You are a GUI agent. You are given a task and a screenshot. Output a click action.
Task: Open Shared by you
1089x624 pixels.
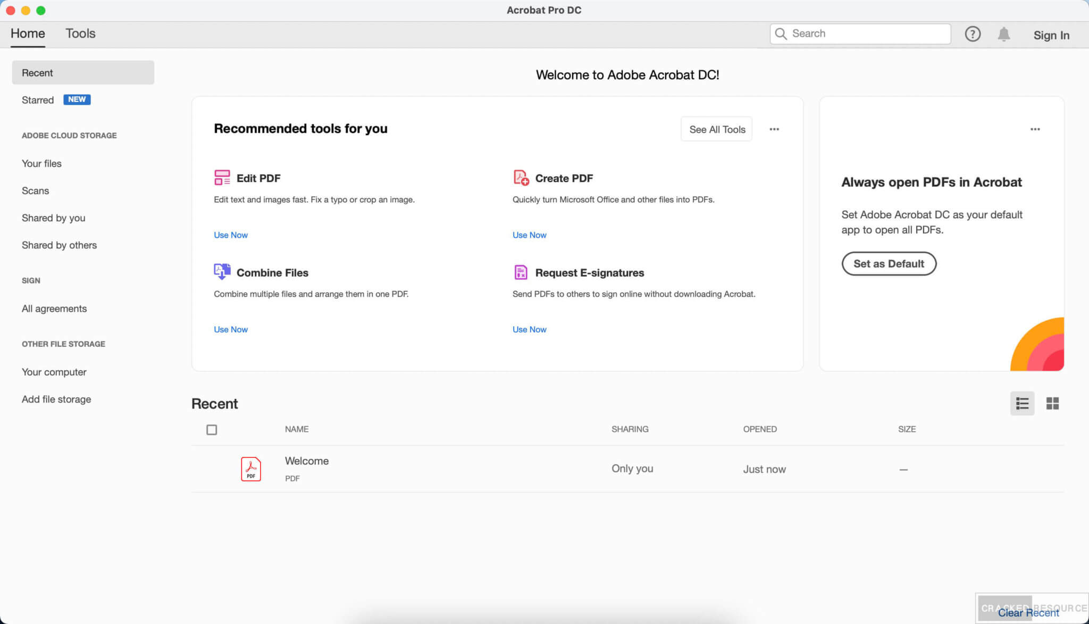tap(53, 218)
